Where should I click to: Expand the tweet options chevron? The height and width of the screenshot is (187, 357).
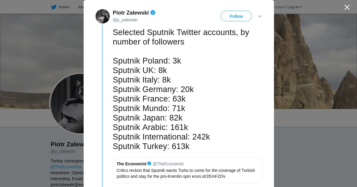(x=260, y=16)
